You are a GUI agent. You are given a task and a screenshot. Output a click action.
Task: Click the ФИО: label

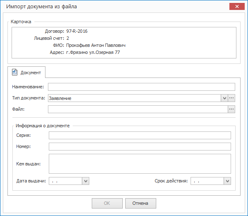tap(59, 45)
